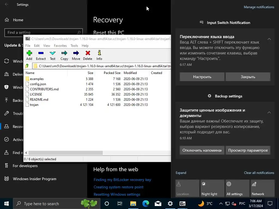Switch to Settings gear on taskbar
The width and height of the screenshot is (279, 209).
pyautogui.click(x=170, y=204)
